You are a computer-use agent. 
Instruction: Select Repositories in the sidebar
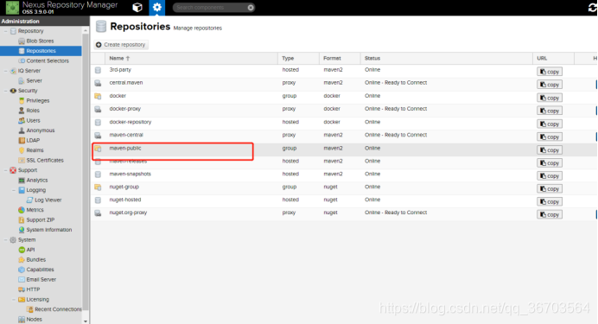click(41, 51)
